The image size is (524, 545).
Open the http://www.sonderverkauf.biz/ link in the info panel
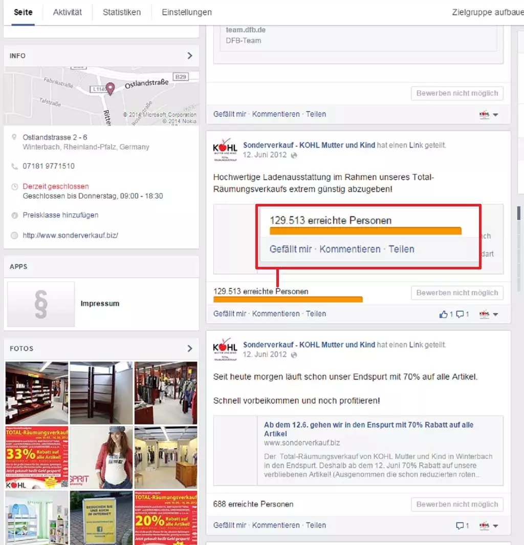point(71,235)
